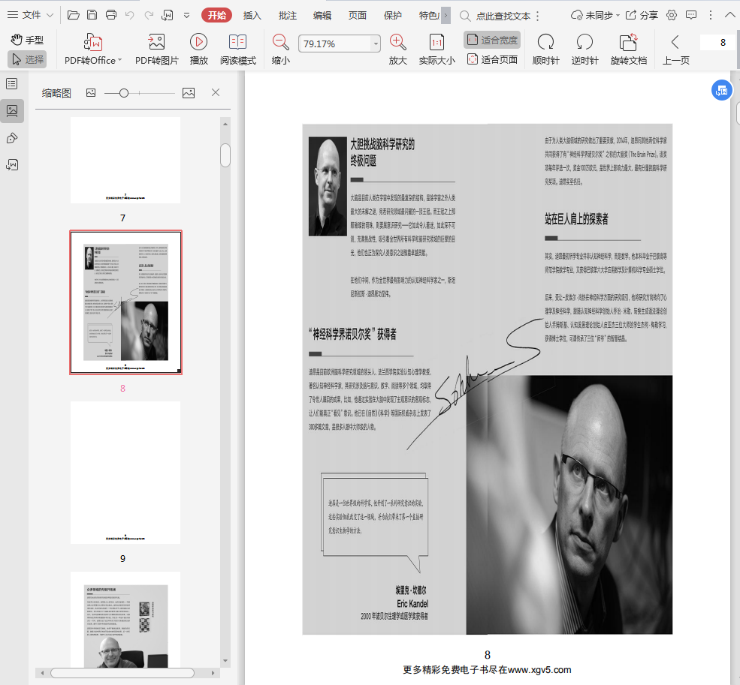Click the 放大 zoom in icon

[397, 43]
